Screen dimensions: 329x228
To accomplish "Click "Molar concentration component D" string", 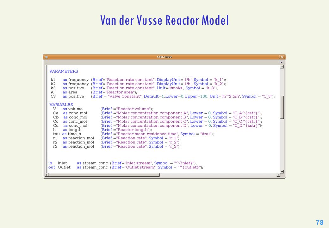I will pos(152,125).
